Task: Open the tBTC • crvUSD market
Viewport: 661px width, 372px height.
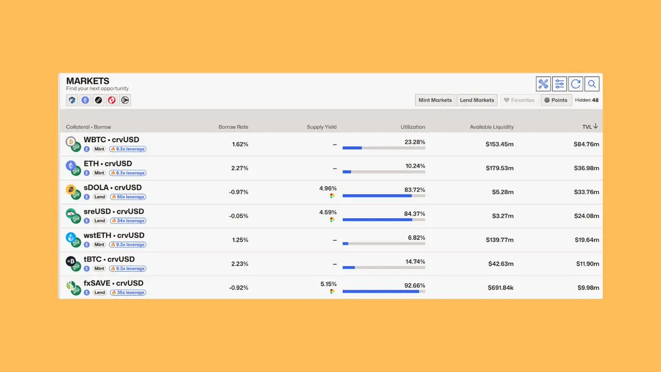Action: [109, 259]
